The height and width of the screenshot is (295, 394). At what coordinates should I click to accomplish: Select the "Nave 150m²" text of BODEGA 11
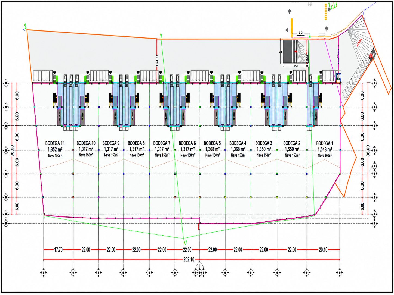(x=55, y=155)
